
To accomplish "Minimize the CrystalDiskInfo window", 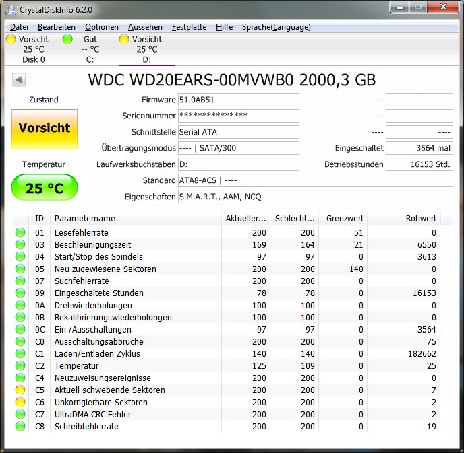I will click(400, 7).
